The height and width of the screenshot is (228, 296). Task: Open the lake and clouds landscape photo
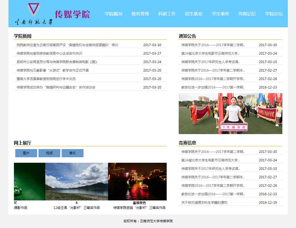click(77, 182)
